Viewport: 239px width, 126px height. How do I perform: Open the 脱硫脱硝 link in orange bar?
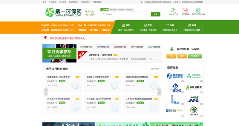coord(55,30)
